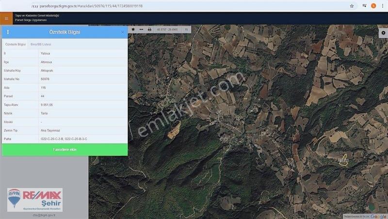Click the cbs@tkgm.gov.tr email link
This screenshot has height=219, width=388.
point(44,215)
